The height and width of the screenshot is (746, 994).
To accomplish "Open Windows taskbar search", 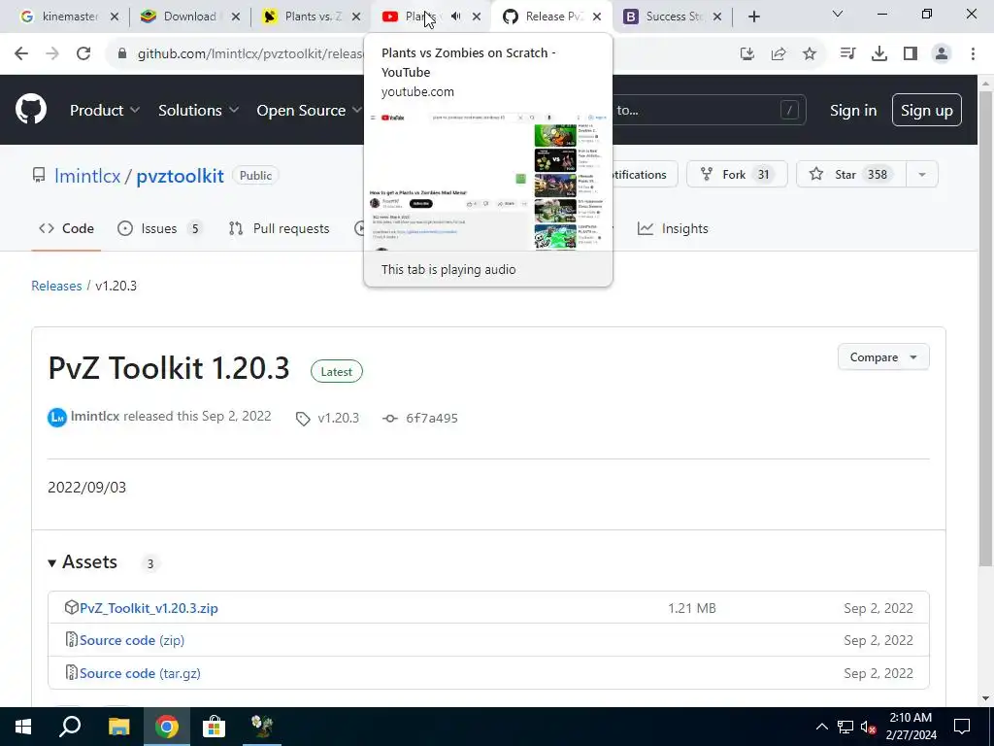I will pos(70,727).
